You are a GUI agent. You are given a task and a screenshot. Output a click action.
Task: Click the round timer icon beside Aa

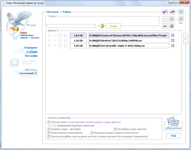point(172,26)
